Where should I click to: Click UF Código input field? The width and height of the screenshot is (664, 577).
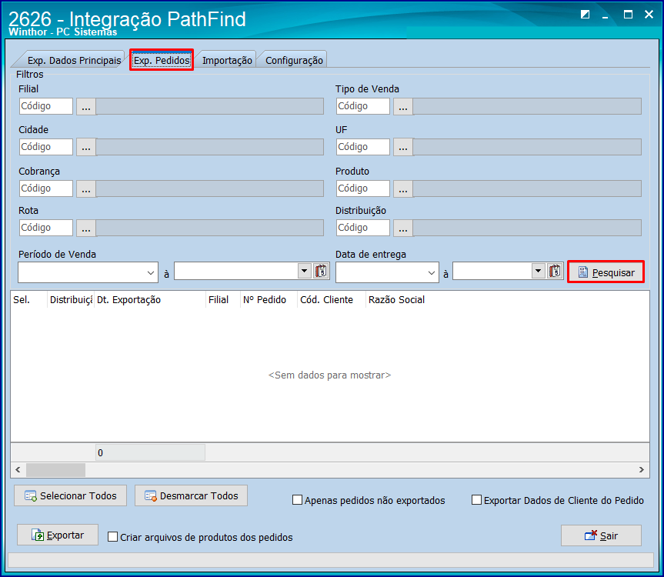click(x=363, y=147)
